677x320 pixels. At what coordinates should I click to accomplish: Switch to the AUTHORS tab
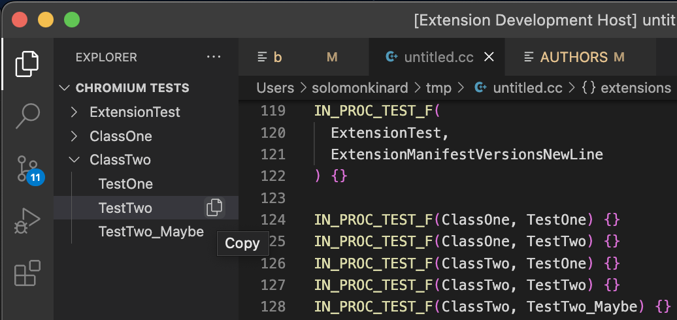click(x=574, y=57)
